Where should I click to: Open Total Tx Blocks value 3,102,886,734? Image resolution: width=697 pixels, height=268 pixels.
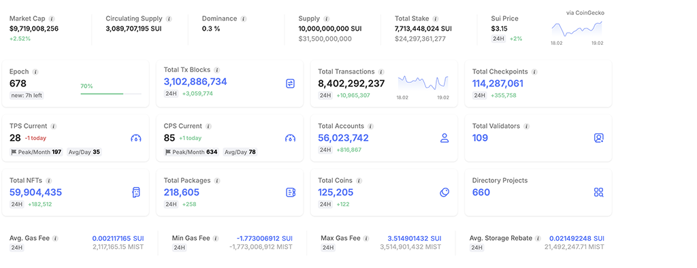tap(195, 82)
